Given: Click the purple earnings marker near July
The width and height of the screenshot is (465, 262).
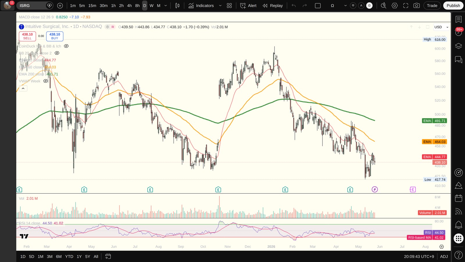Looking at the screenshot, I should [x=413, y=190].
